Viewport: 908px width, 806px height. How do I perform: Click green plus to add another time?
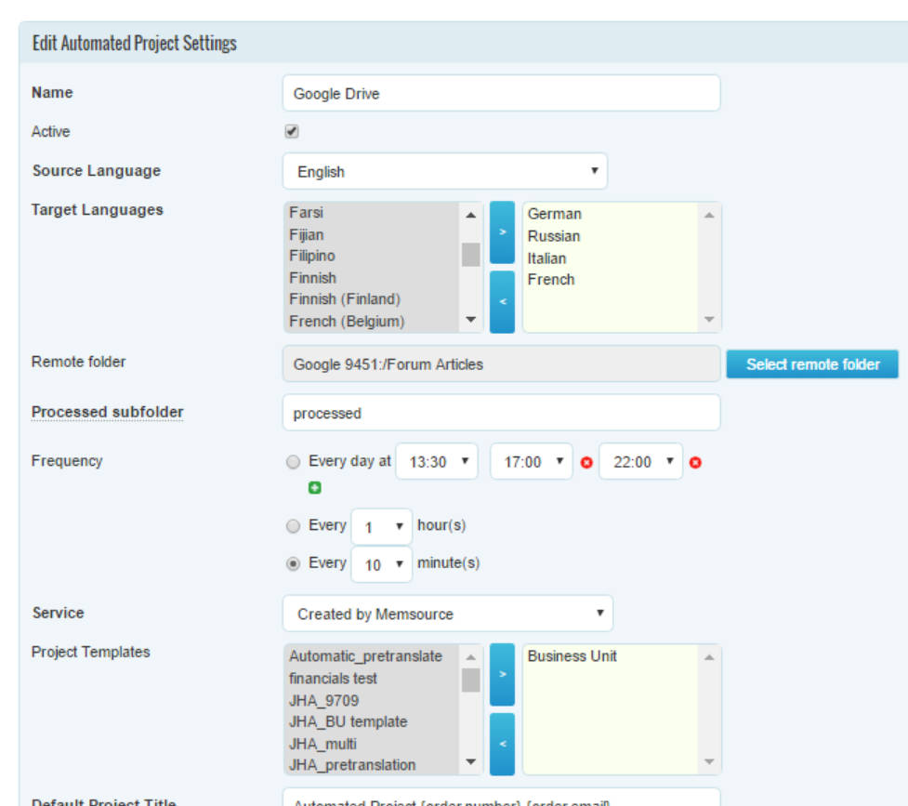[x=315, y=487]
